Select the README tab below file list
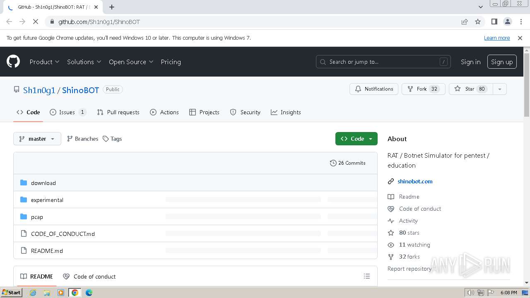Screen dimensions: 530x298 point(36,276)
